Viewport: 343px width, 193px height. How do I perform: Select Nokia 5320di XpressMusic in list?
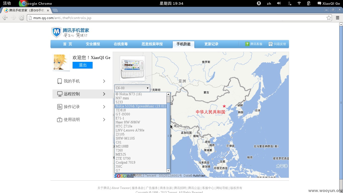pyautogui.click(x=141, y=106)
